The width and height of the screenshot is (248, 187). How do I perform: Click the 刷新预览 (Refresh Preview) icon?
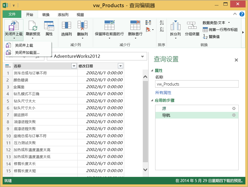33,26
